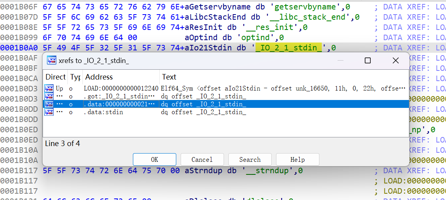Click the '__strndup' string literal
The image size is (446, 200).
pos(270,171)
